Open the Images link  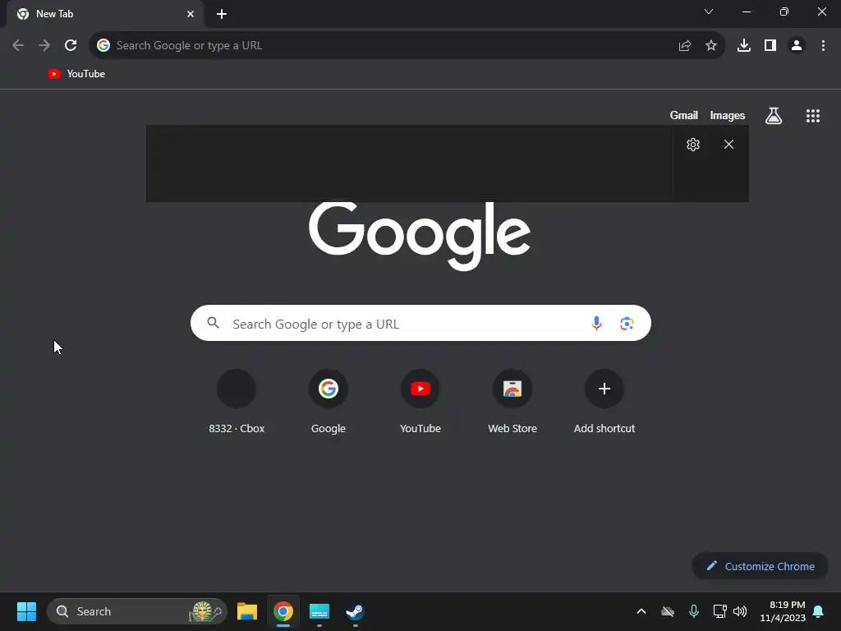pos(728,115)
